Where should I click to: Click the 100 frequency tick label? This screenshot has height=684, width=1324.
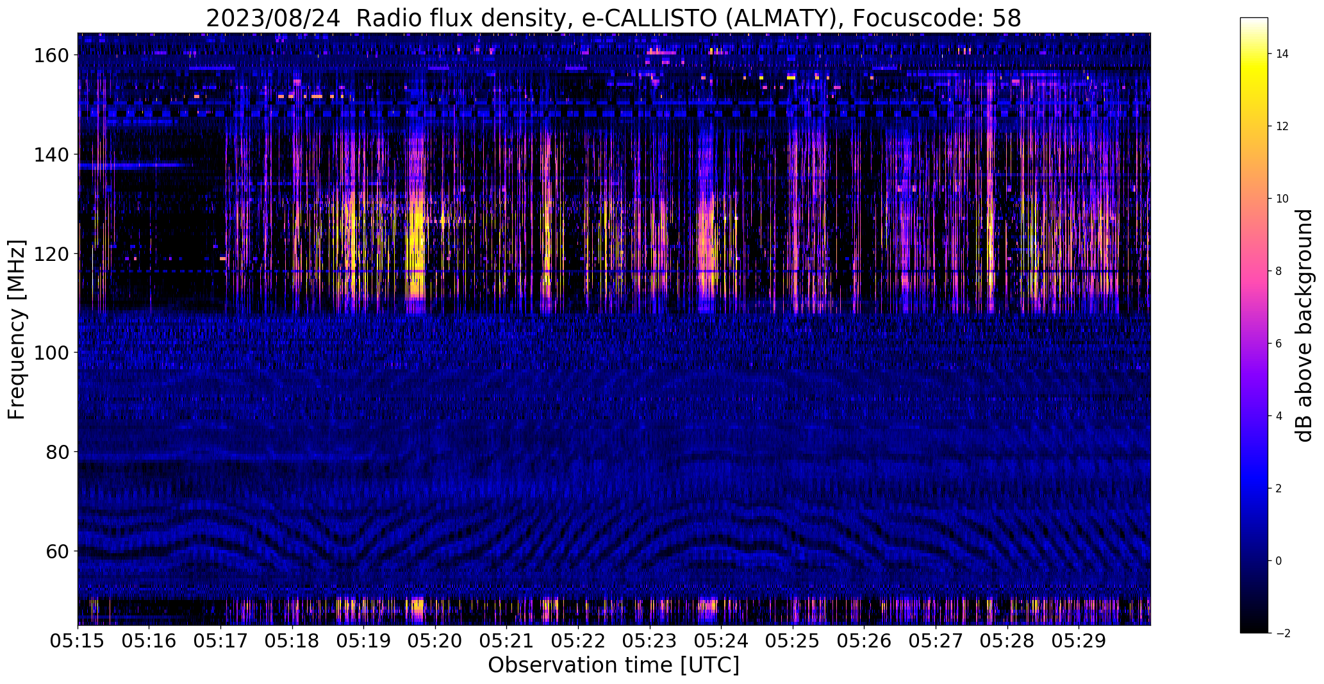[51, 353]
